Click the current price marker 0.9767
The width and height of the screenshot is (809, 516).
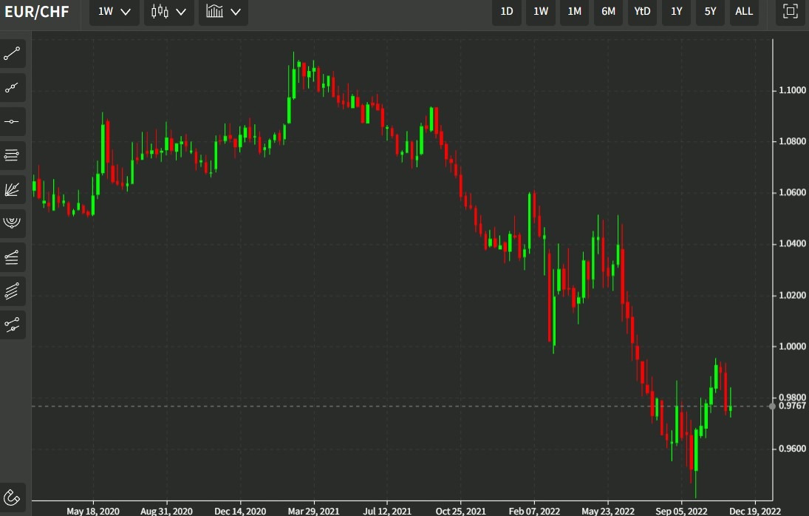[x=792, y=406]
